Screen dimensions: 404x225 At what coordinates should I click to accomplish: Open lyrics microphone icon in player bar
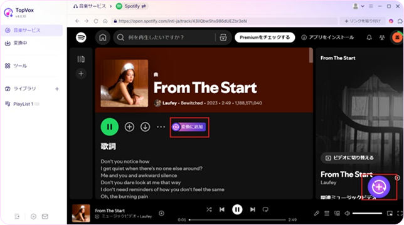click(317, 213)
